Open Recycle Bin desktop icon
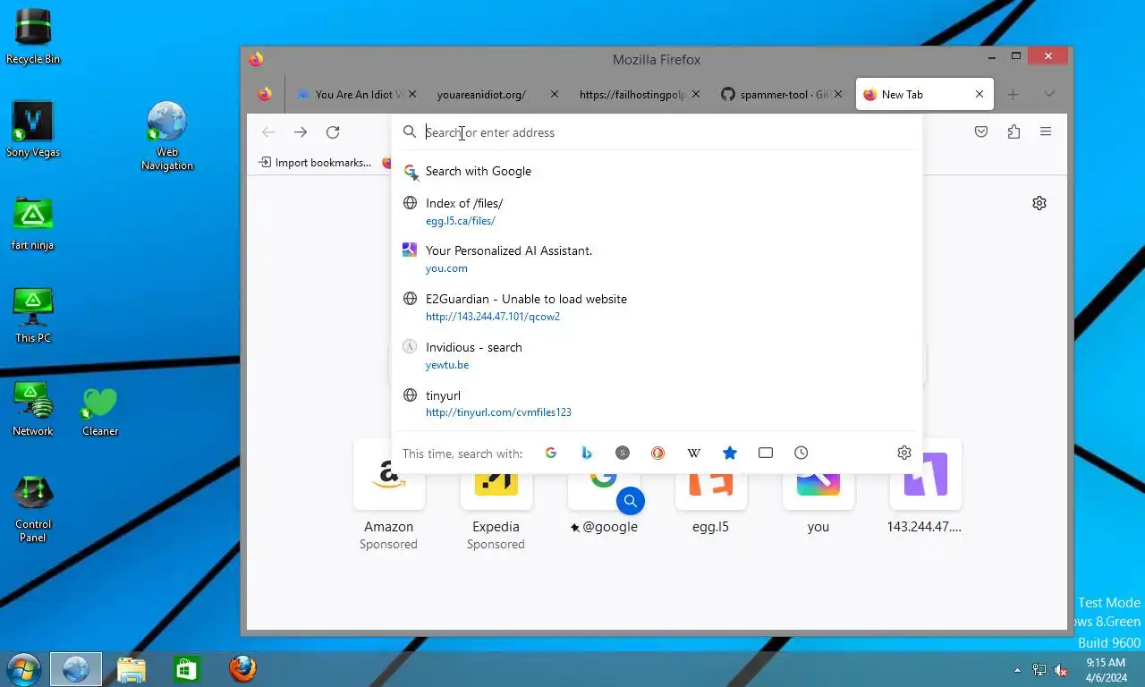 click(33, 37)
